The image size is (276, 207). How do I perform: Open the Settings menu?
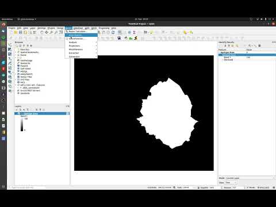click(41, 28)
